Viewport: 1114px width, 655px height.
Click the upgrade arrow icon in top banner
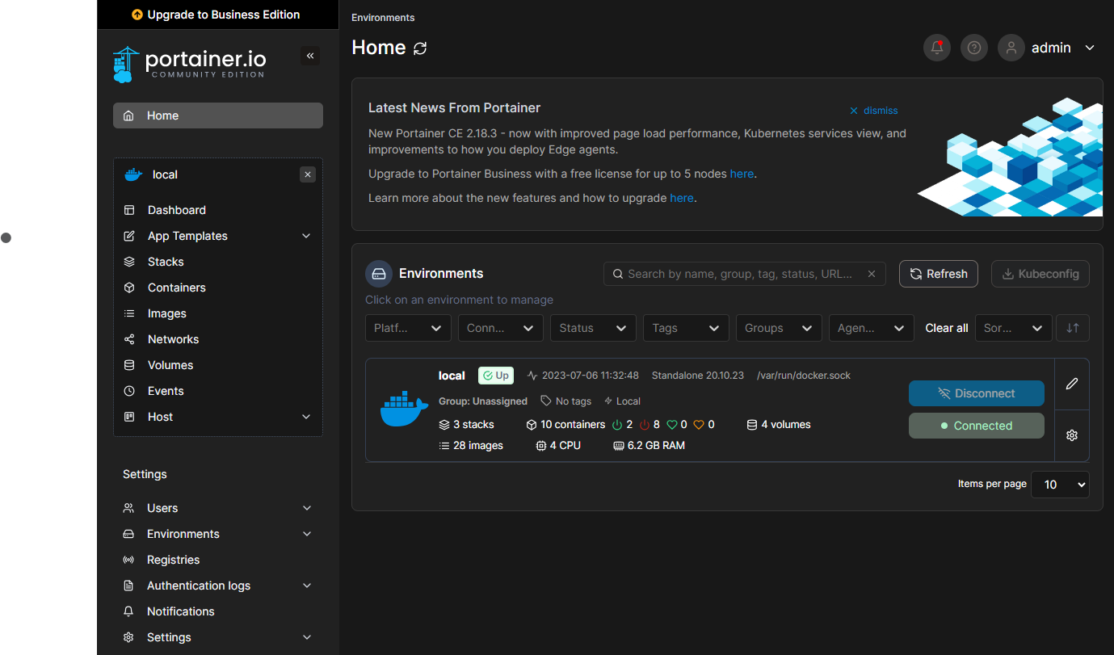tap(137, 15)
